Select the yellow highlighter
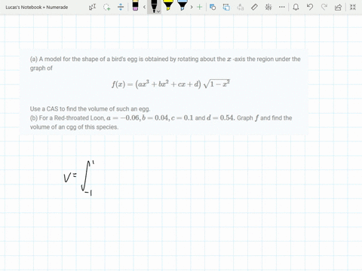Image resolution: width=362 pixels, height=271 pixels. [168, 5]
